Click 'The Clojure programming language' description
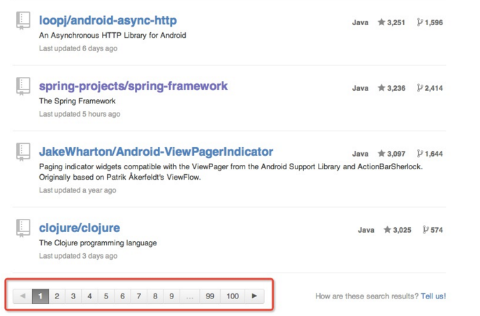Viewport: 480px width, 316px height. pos(98,243)
